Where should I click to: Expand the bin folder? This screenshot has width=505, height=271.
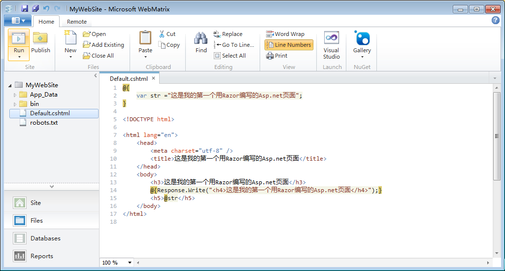[x=15, y=104]
